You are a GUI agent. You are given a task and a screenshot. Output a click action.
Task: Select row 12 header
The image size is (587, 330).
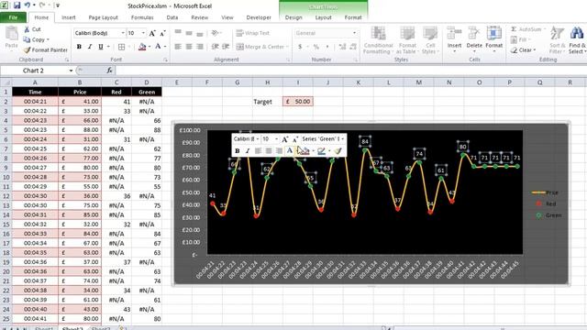click(x=6, y=195)
